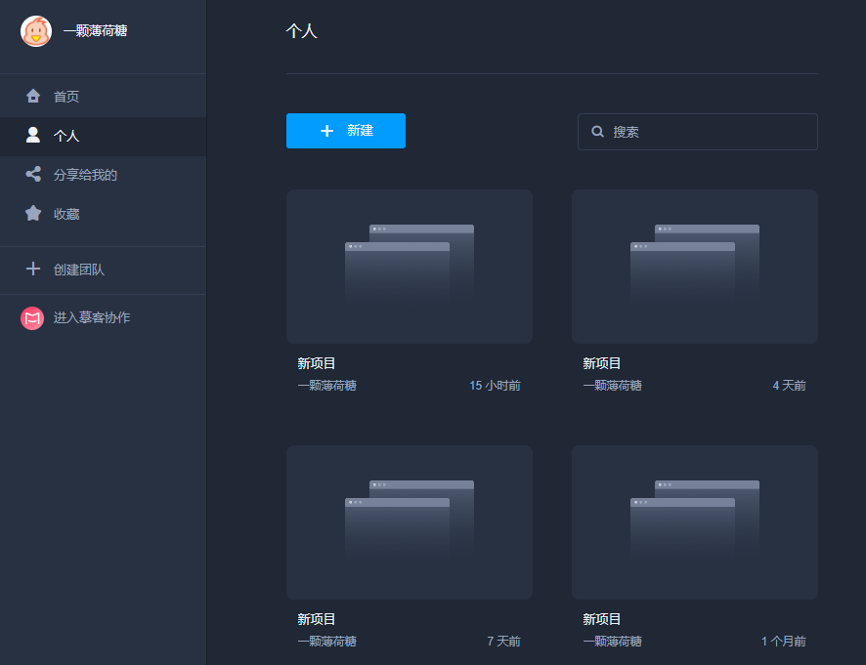Click the user avatar picture
This screenshot has height=665, width=866.
tap(36, 31)
